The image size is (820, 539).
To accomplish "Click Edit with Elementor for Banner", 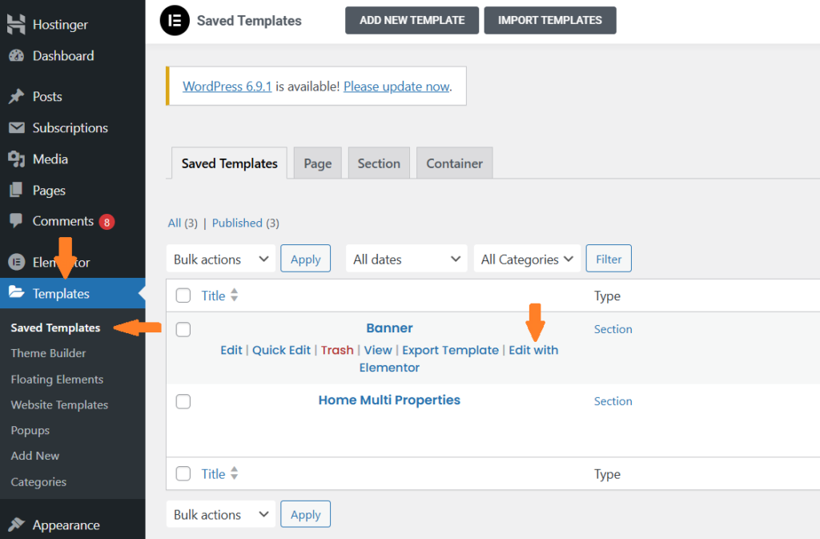I will coord(533,350).
